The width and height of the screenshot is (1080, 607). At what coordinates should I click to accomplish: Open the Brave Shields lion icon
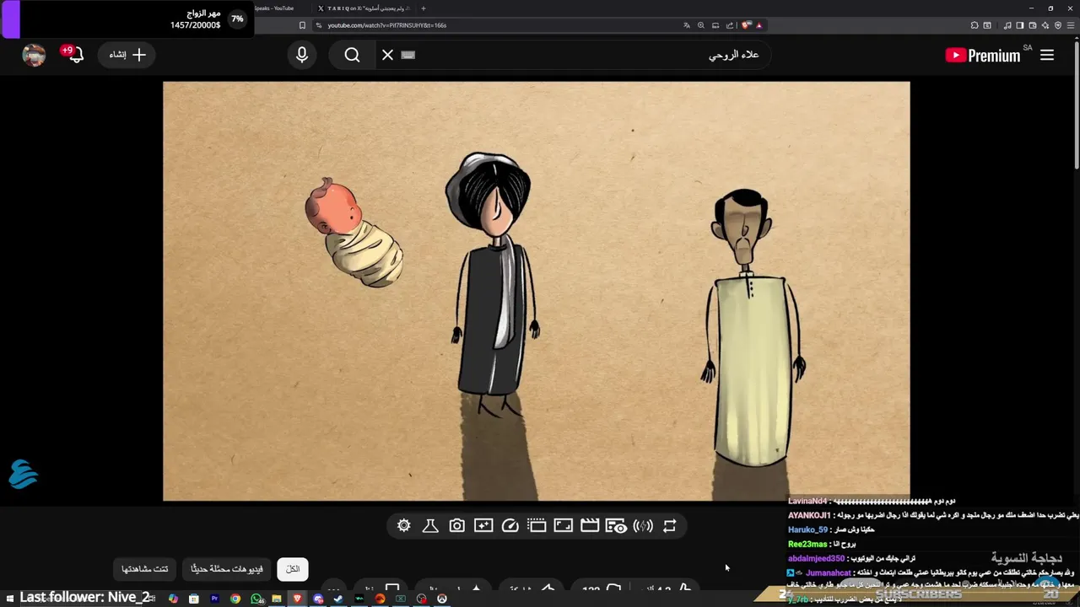[746, 25]
